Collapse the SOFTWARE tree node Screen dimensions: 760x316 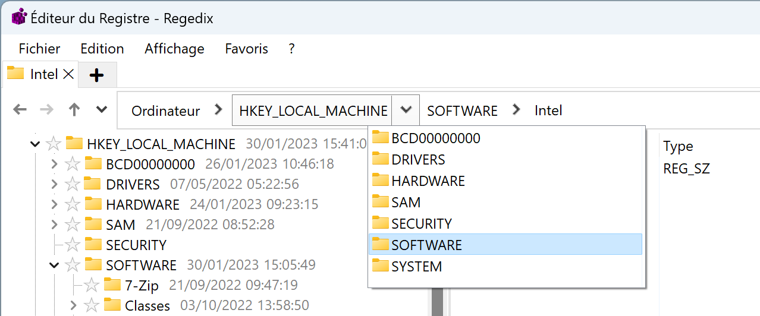pyautogui.click(x=54, y=265)
